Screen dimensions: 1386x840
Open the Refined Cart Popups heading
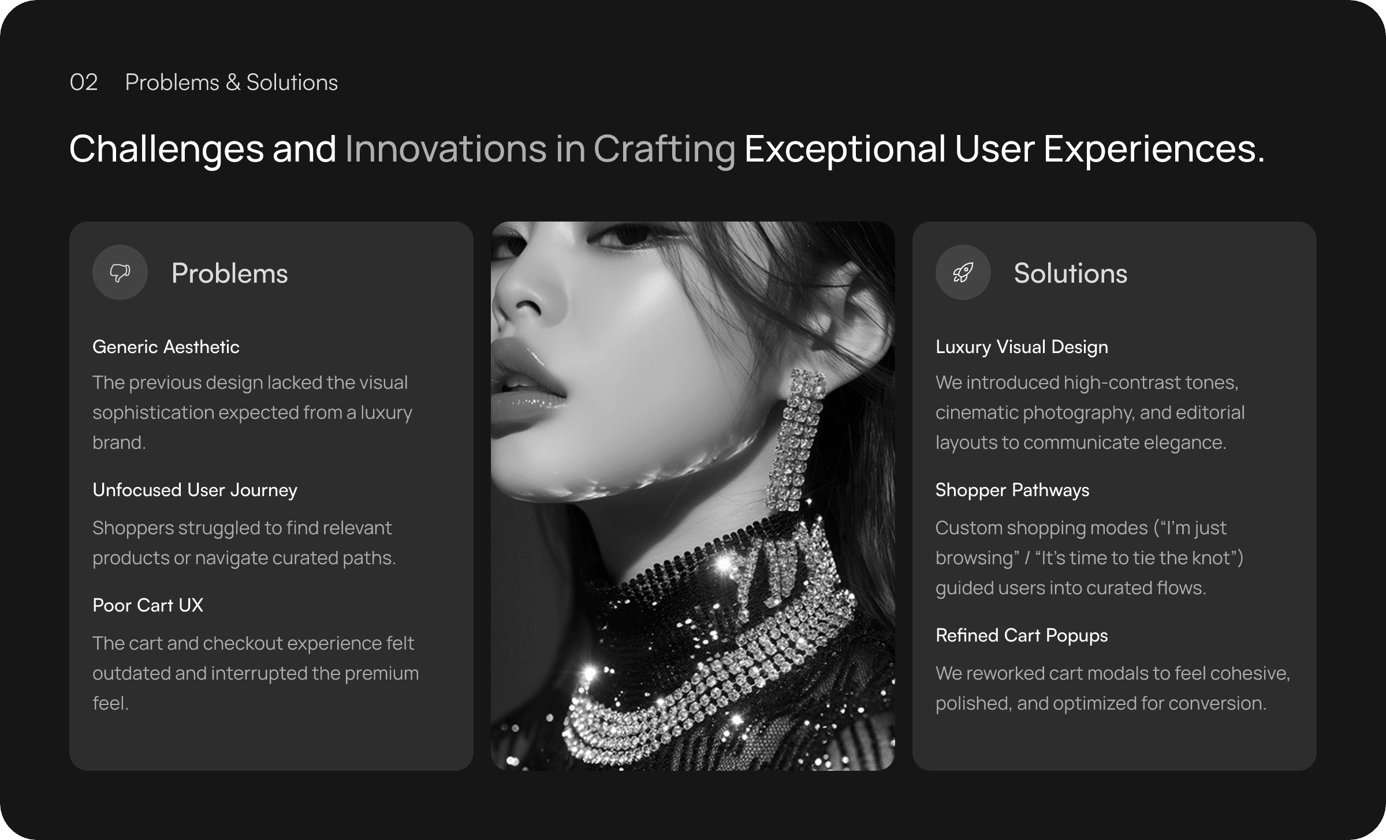pos(1021,635)
